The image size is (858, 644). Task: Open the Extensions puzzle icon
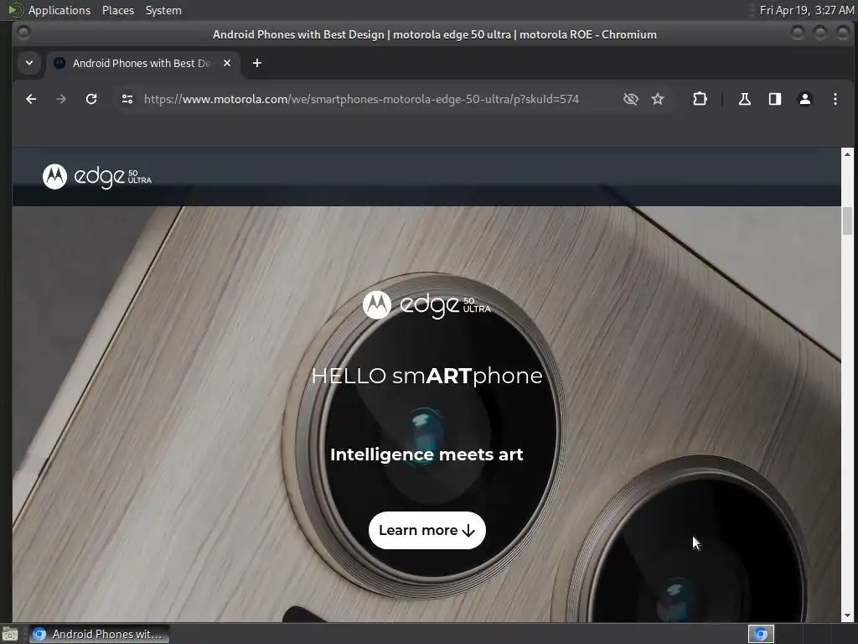pyautogui.click(x=700, y=99)
